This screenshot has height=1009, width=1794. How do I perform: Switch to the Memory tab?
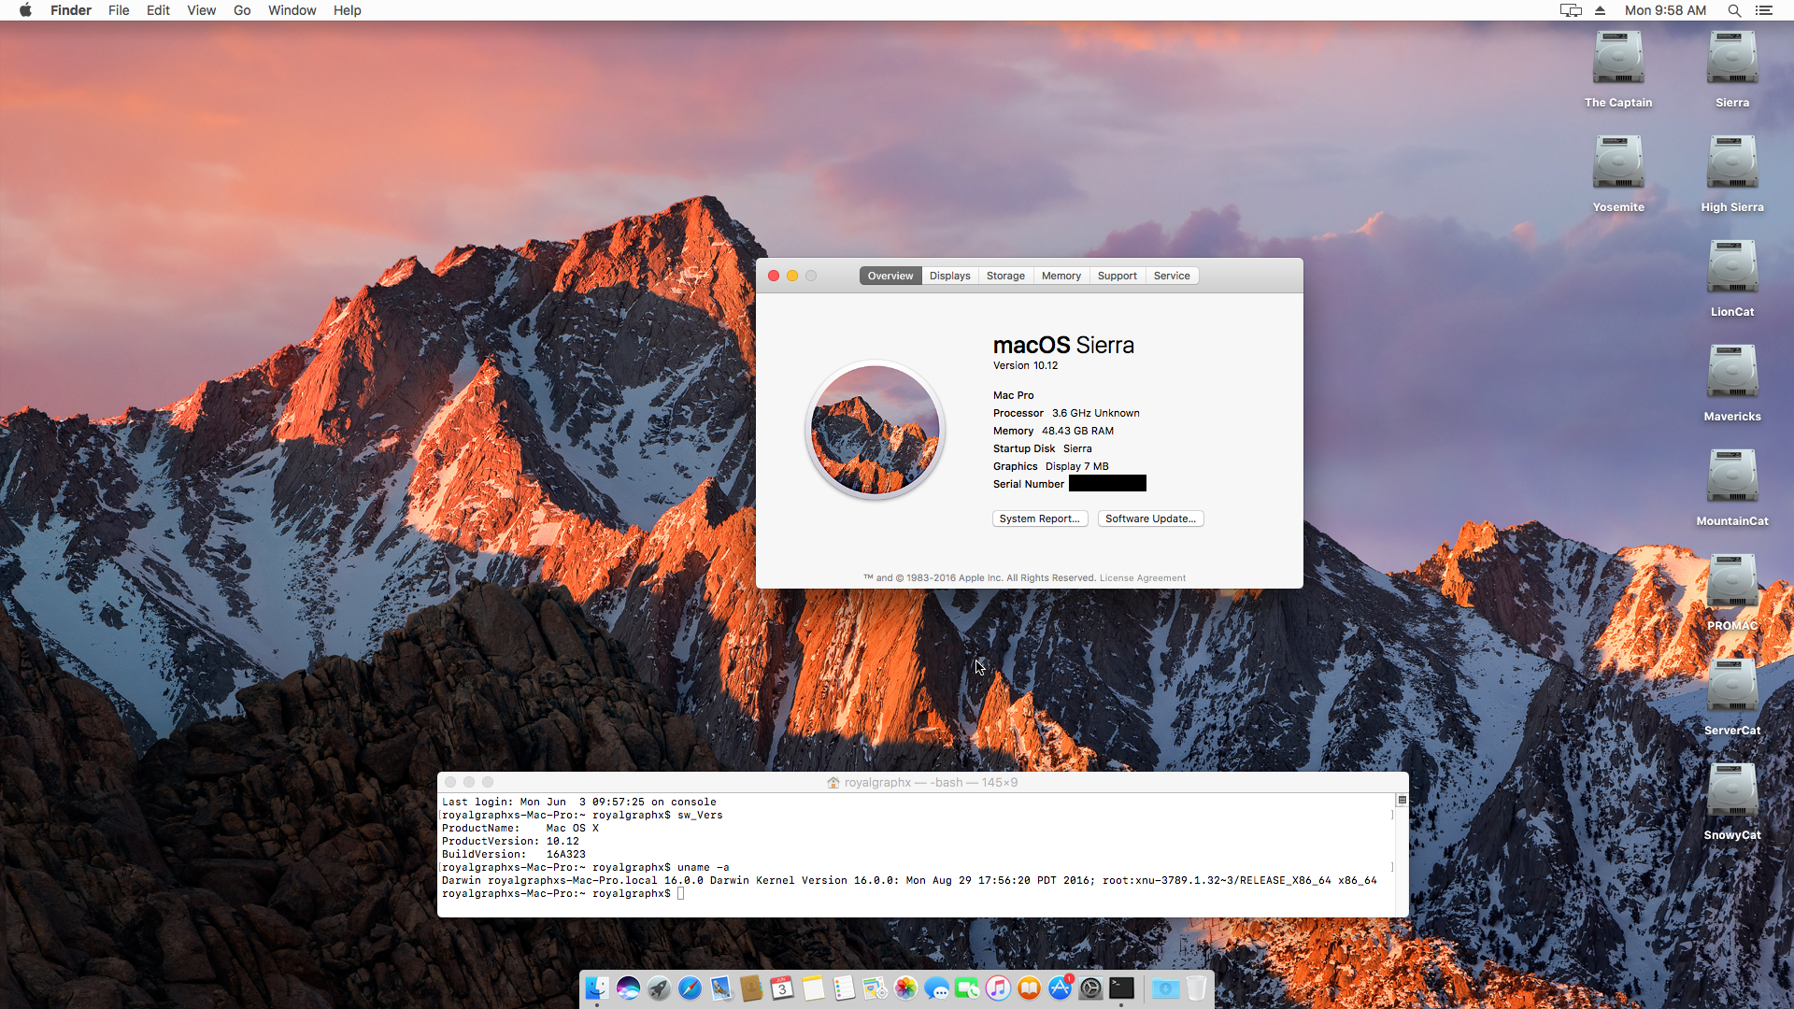(x=1061, y=276)
